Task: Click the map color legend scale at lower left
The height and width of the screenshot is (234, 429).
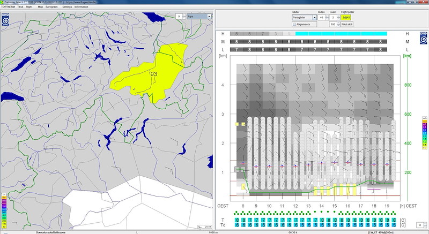Action: tap(4, 212)
